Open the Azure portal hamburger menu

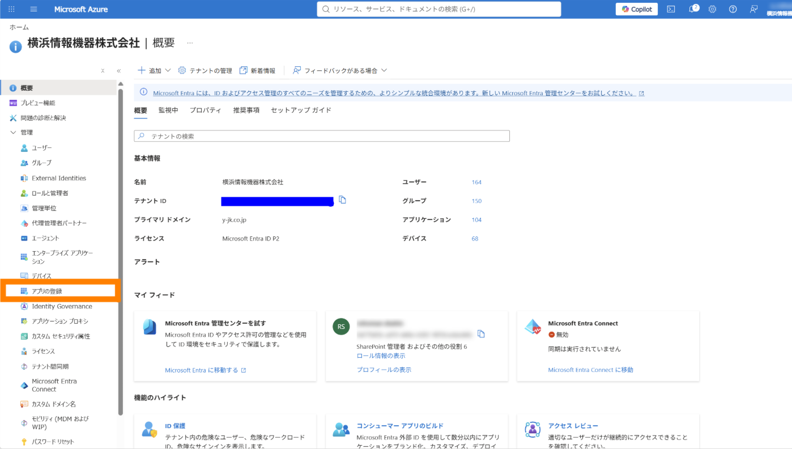point(33,9)
